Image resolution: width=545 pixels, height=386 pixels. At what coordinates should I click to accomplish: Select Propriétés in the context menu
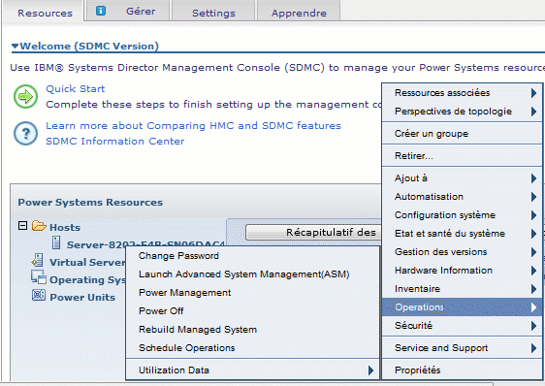pyautogui.click(x=417, y=370)
